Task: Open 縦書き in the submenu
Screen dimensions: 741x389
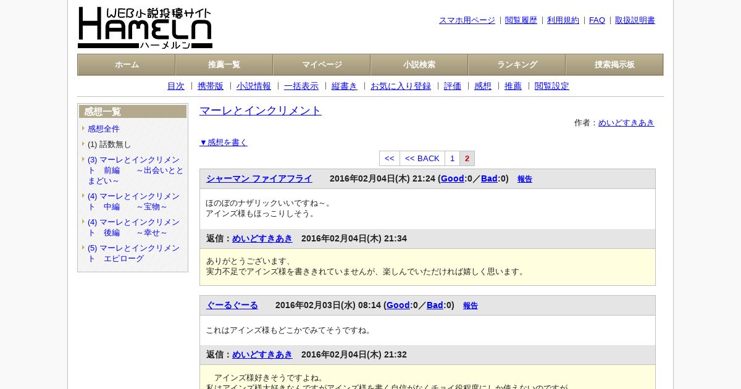Action: coord(345,86)
